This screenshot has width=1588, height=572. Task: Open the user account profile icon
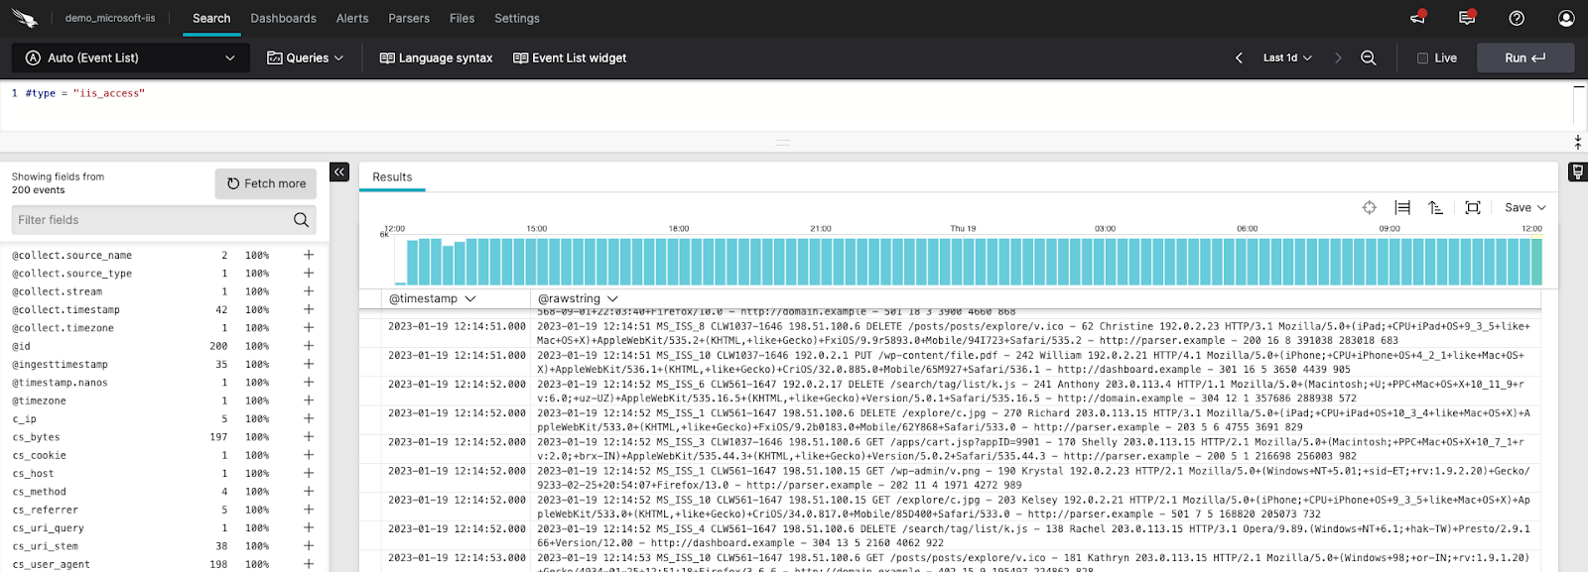(1566, 18)
